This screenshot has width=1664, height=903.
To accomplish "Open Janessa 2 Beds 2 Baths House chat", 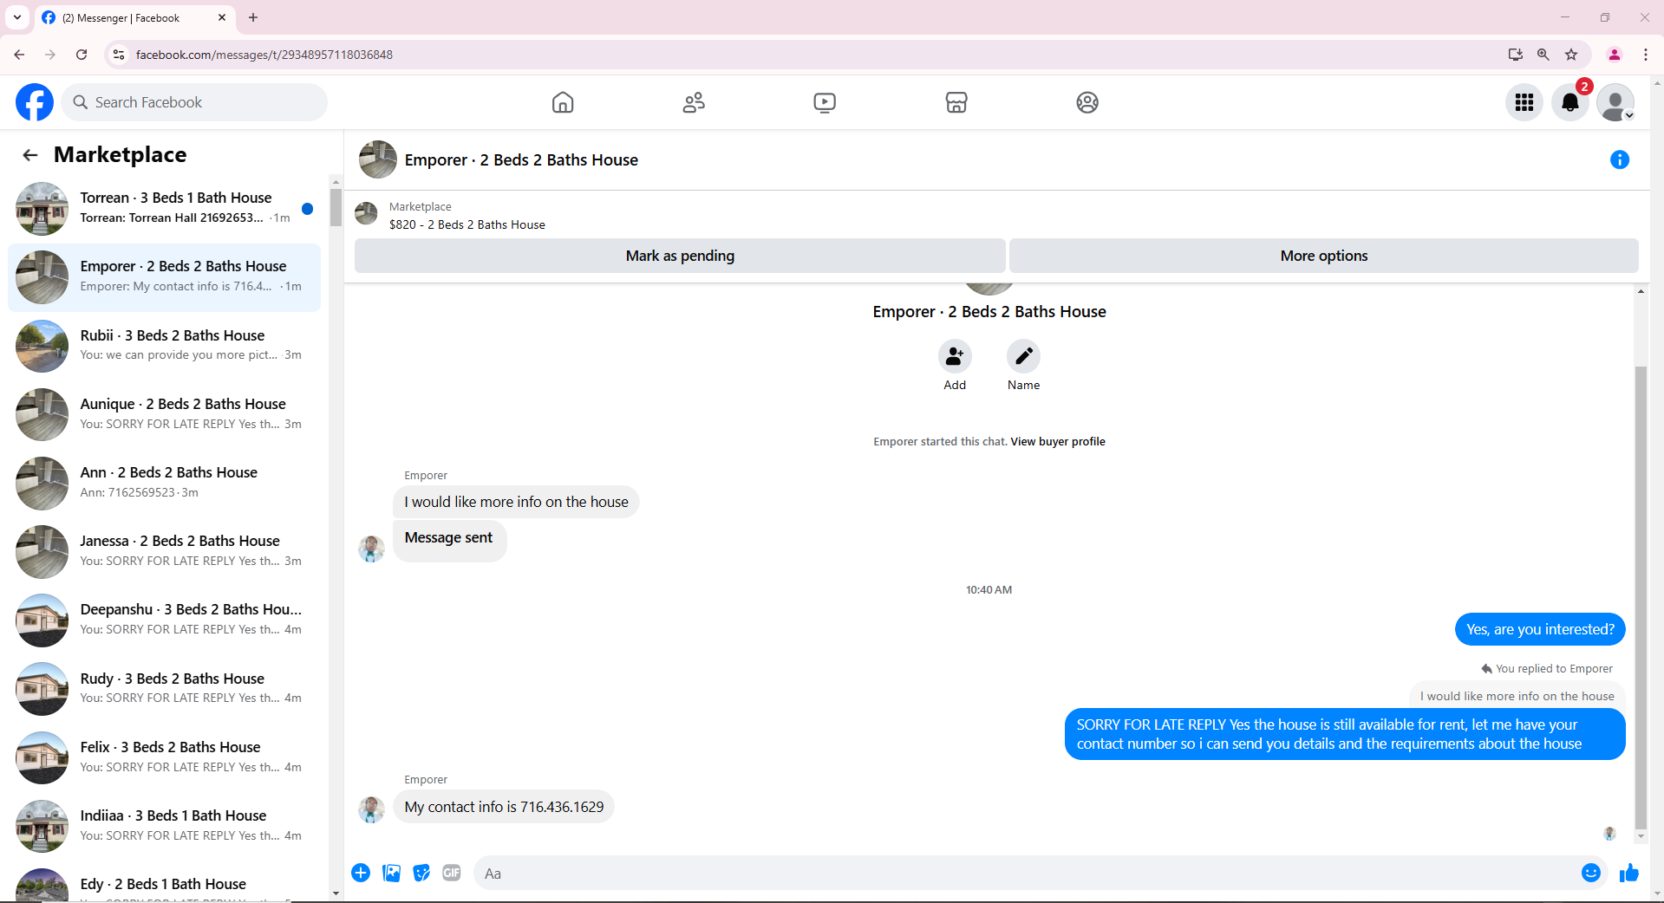I will pyautogui.click(x=165, y=551).
